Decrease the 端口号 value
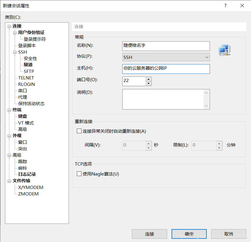Screen dimensions: 251x242 [x=149, y=83]
